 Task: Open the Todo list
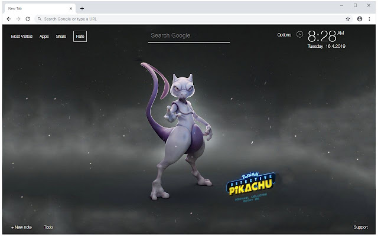[48, 227]
